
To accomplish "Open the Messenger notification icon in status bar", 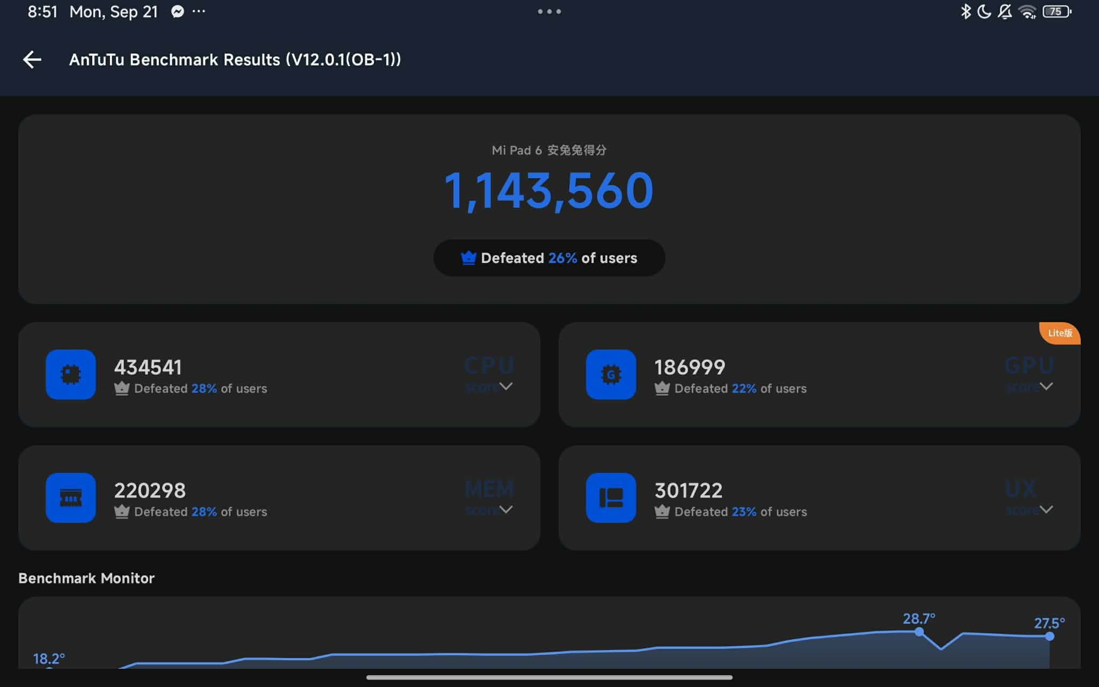I will (x=178, y=11).
